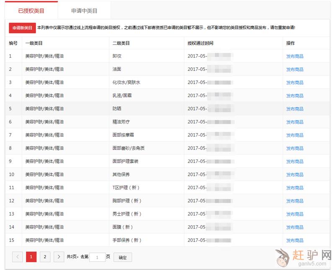Click 发布商品 link for 洁面 row

click(x=295, y=69)
